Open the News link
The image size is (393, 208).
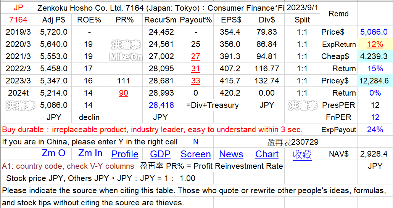point(231,154)
